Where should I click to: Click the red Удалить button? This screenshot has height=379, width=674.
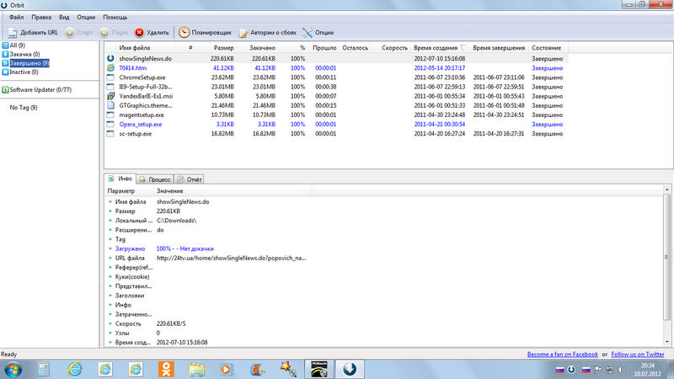(152, 32)
